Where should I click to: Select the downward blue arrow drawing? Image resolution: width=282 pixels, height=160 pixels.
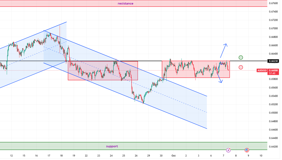point(219,78)
